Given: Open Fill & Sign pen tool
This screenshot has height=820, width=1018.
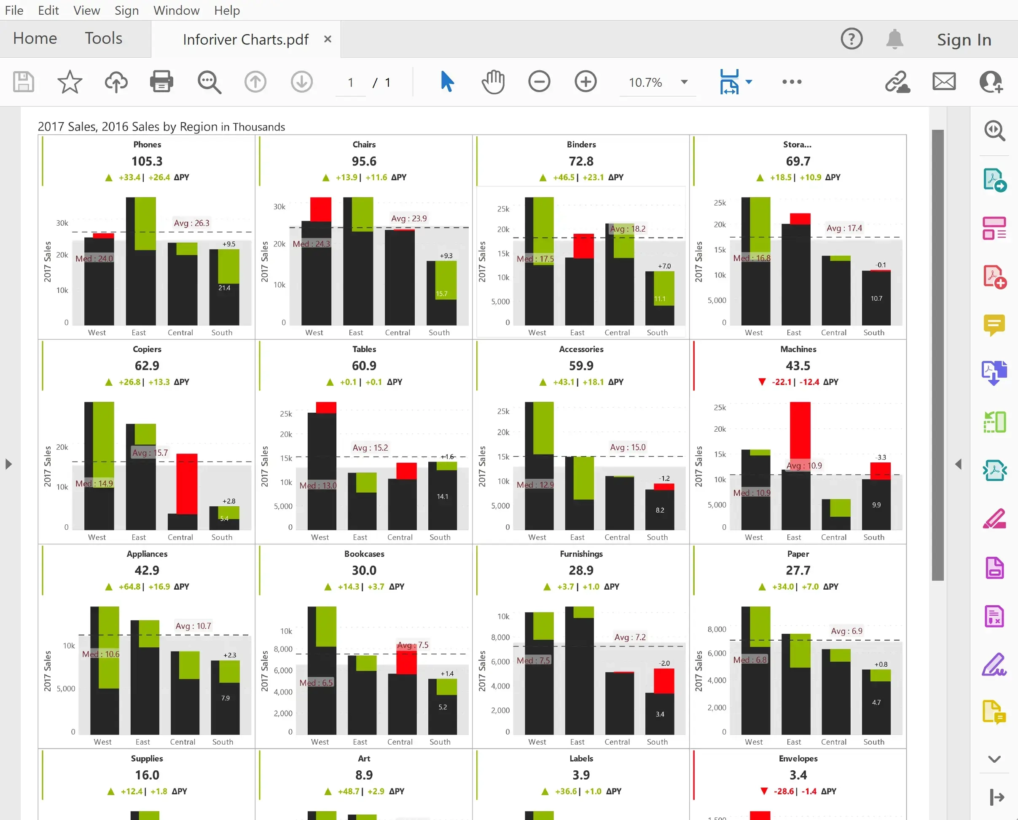Looking at the screenshot, I should [x=994, y=665].
